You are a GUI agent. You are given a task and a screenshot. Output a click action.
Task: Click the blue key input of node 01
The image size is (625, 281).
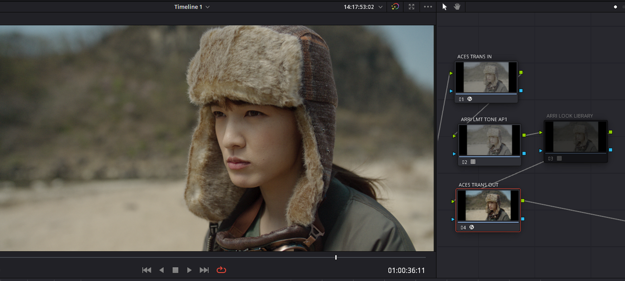point(451,91)
